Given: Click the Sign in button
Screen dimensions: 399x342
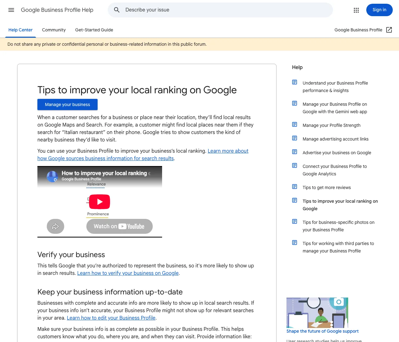Looking at the screenshot, I should coord(379,10).
